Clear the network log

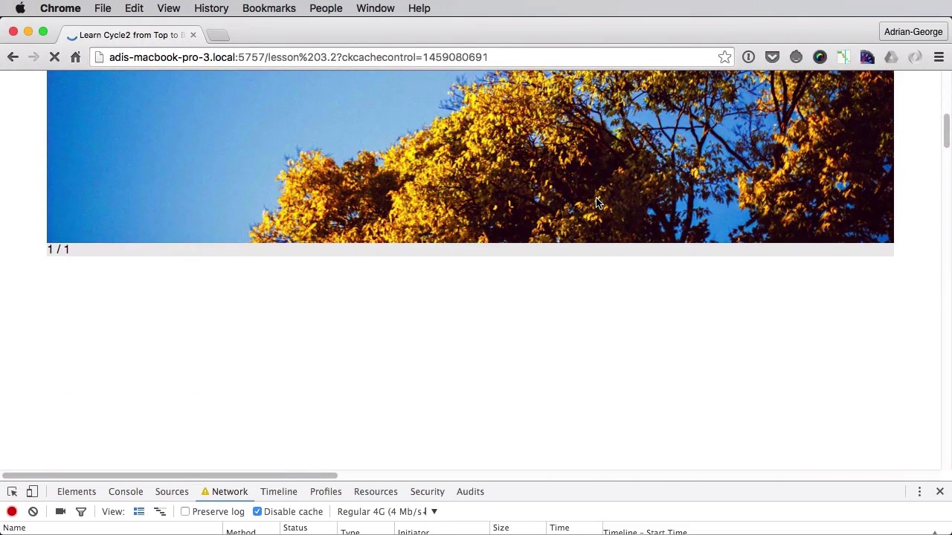point(33,511)
